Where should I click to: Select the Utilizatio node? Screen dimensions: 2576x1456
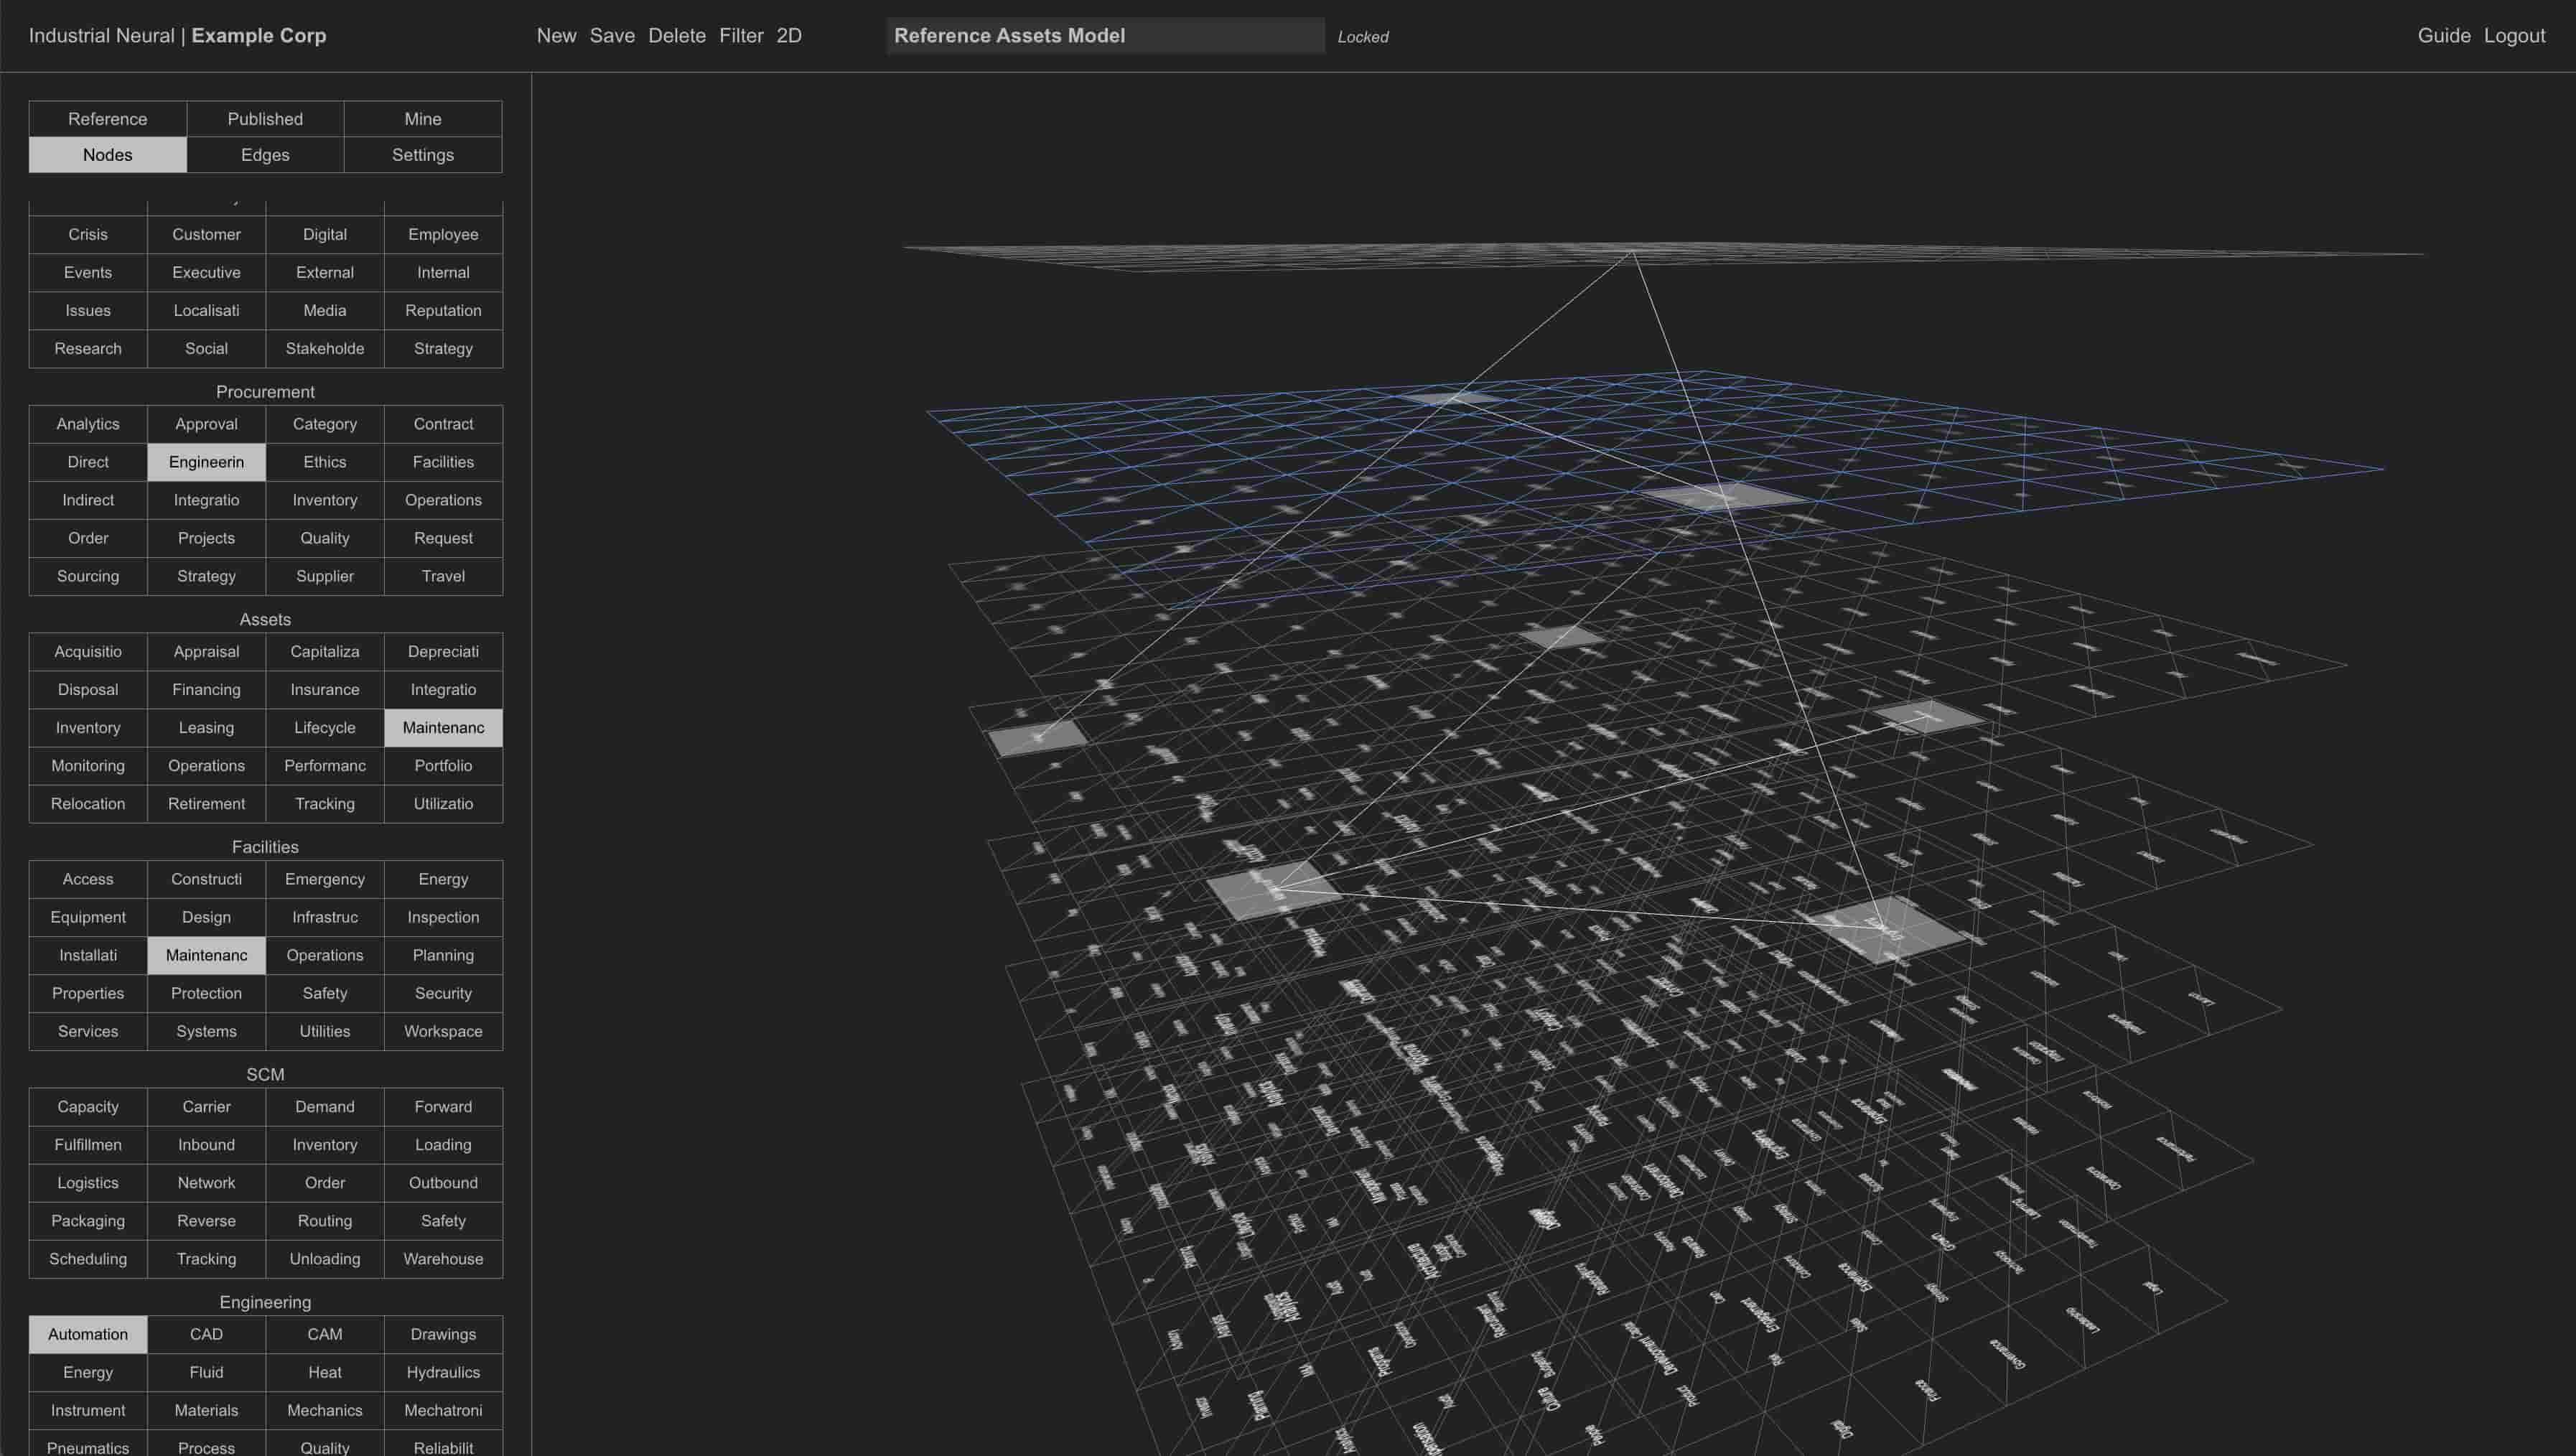(x=443, y=804)
